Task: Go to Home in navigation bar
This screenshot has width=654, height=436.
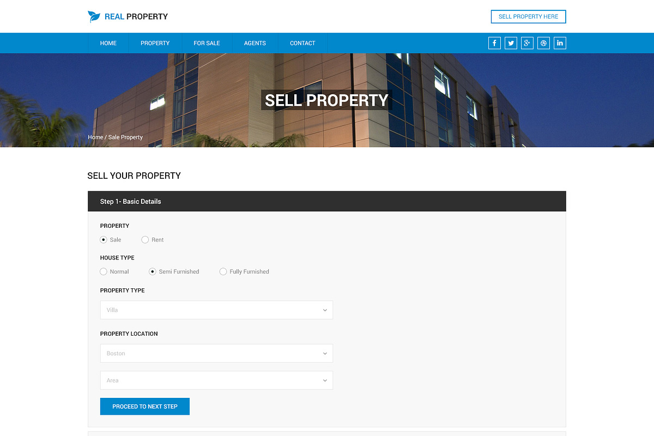Action: [x=108, y=43]
